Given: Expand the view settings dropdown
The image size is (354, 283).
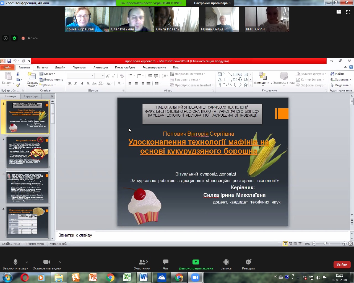Looking at the screenshot, I should pos(212,3).
